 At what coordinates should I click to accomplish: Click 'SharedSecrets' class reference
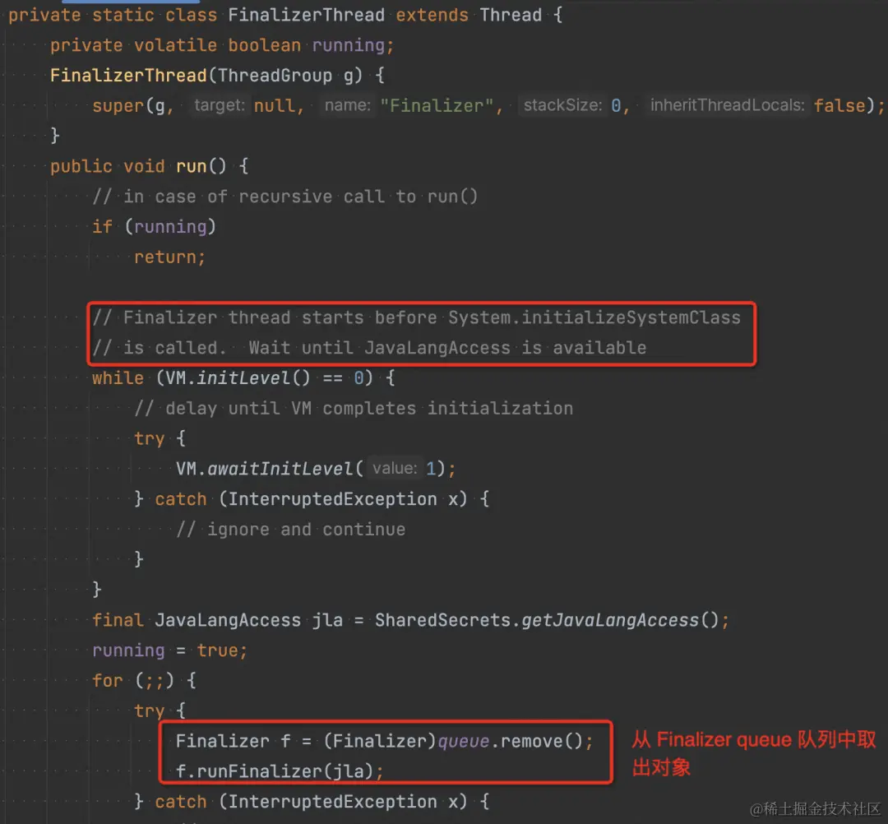tap(442, 620)
